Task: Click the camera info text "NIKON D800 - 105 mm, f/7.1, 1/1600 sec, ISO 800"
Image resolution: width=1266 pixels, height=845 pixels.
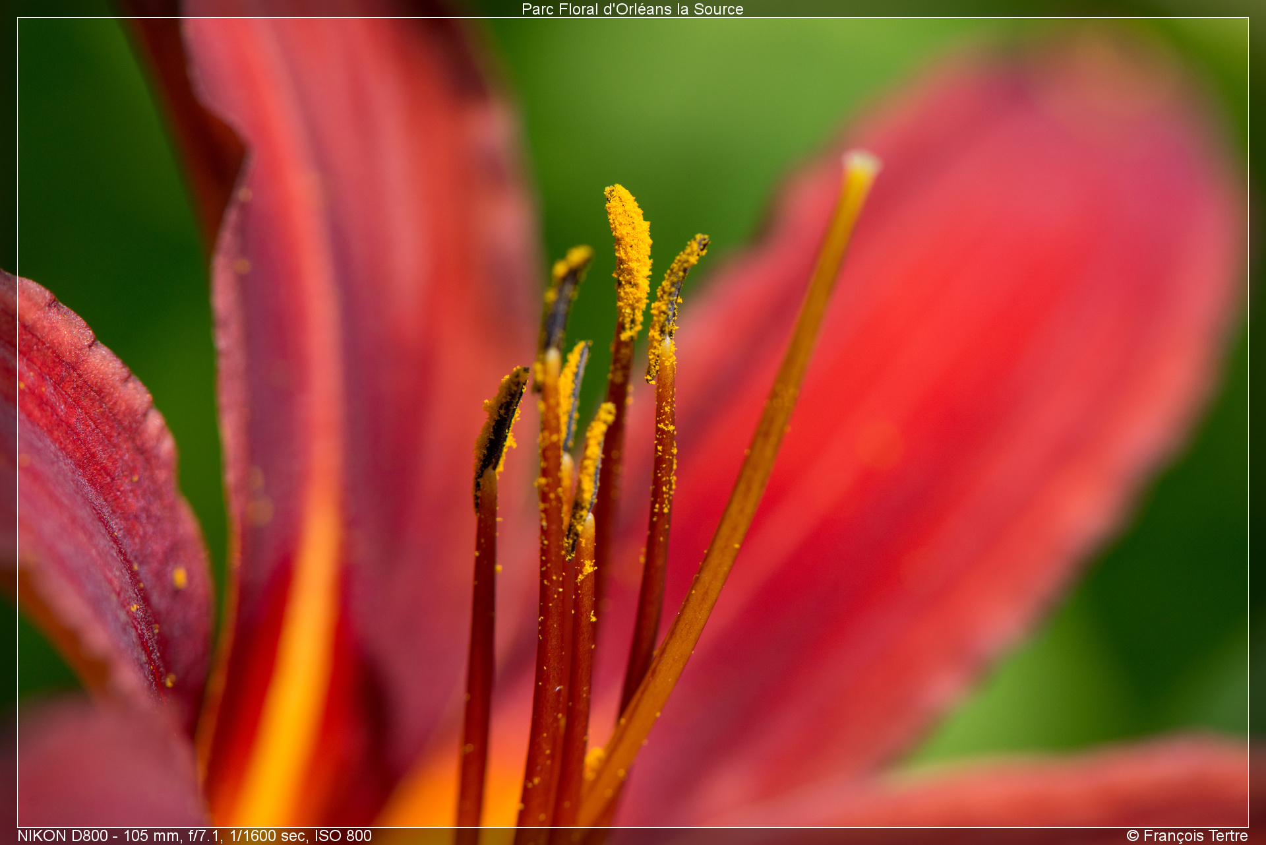Action: (x=195, y=836)
